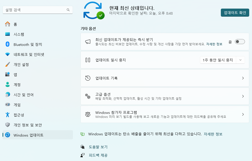
Task: Click the Windows 참가자 프로그램 hearts icon
Action: 88,114
